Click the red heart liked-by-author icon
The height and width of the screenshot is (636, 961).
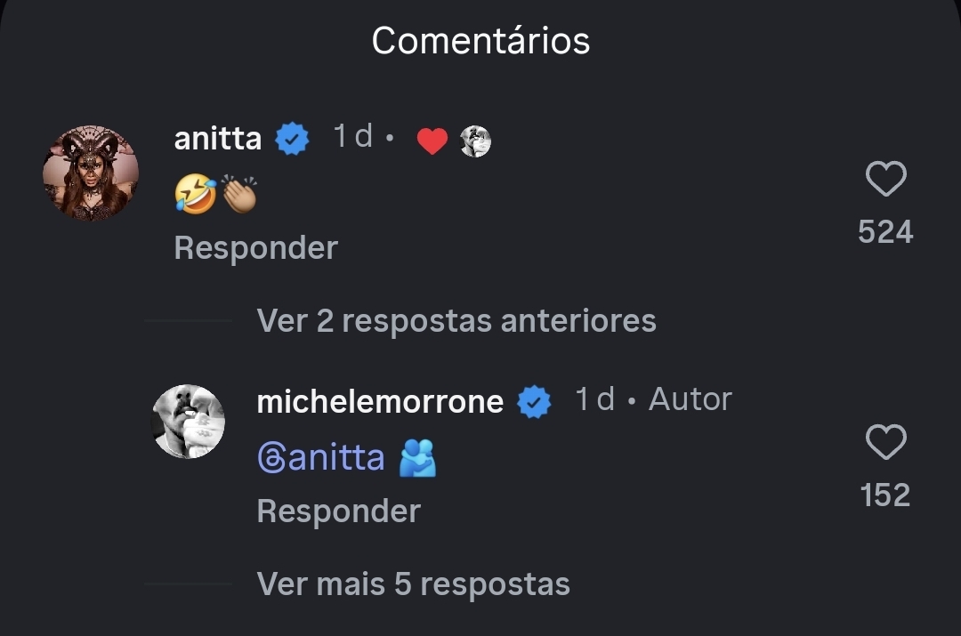[432, 141]
